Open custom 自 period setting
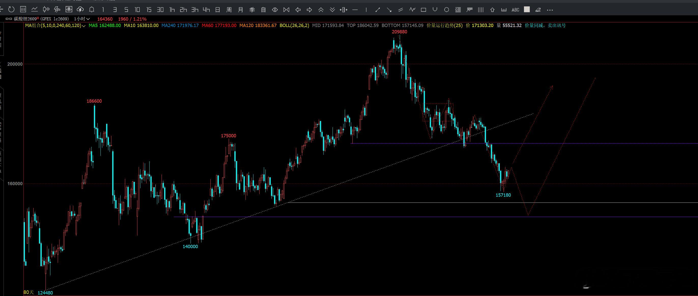 [263, 10]
